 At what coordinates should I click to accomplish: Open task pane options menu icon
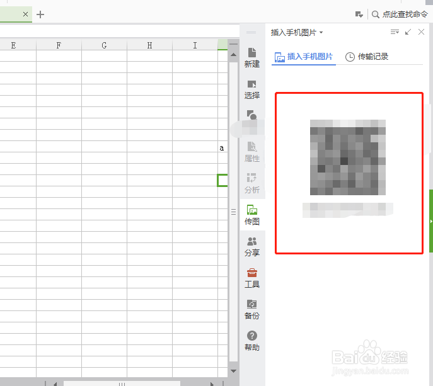(395, 32)
